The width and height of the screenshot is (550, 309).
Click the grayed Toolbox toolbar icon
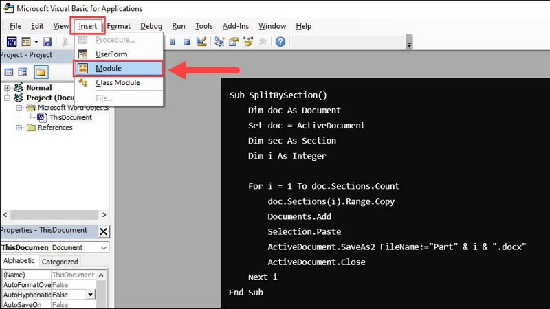(263, 42)
